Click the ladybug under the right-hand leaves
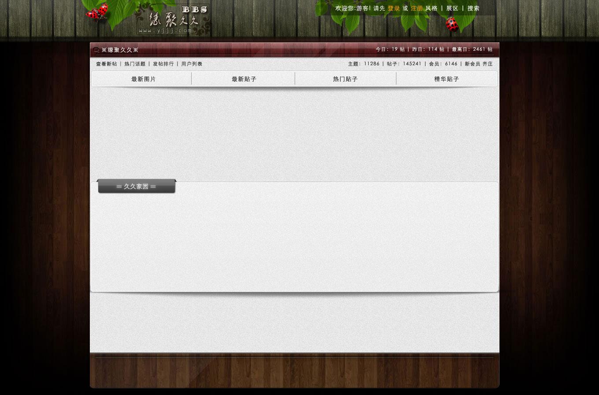The width and height of the screenshot is (599, 395). point(452,24)
